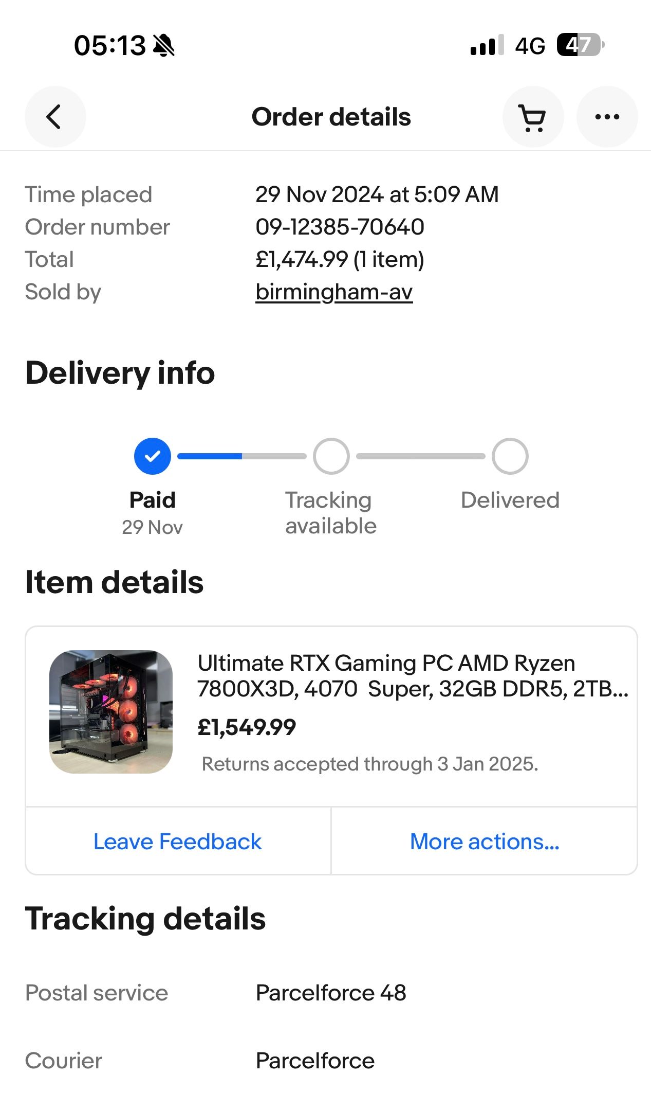Screen dimensions: 651x1110
Task: Open the shopping cart
Action: point(533,117)
